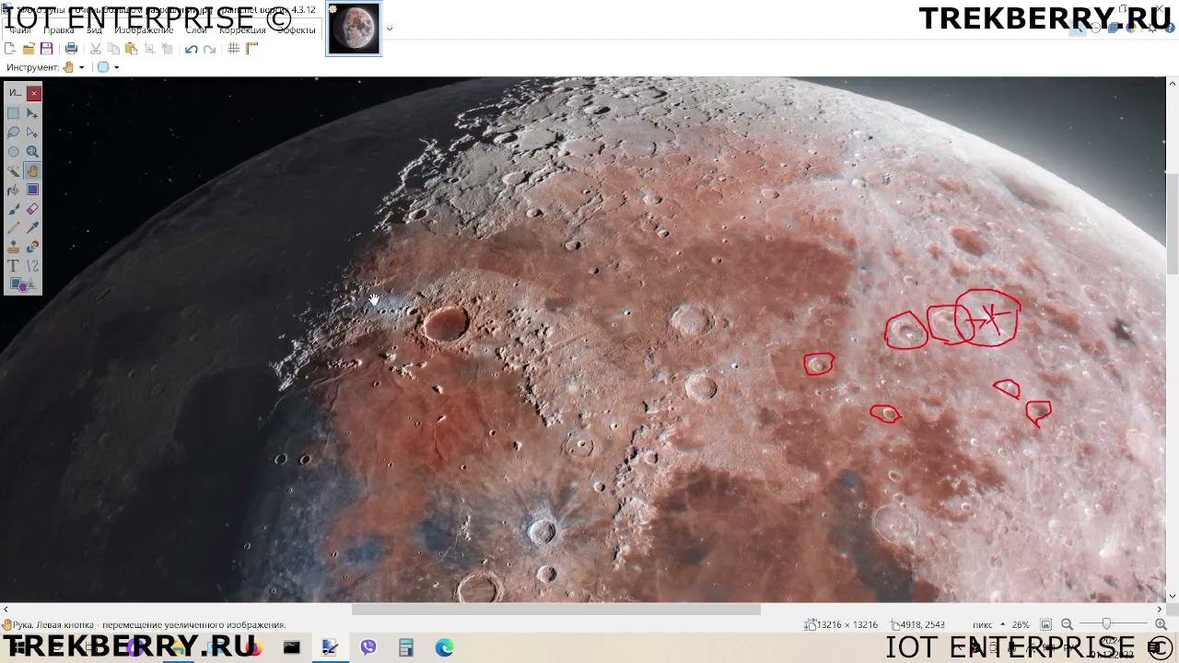Viewport: 1179px width, 663px height.
Task: Select the Zoom magnifier tool
Action: [x=32, y=152]
